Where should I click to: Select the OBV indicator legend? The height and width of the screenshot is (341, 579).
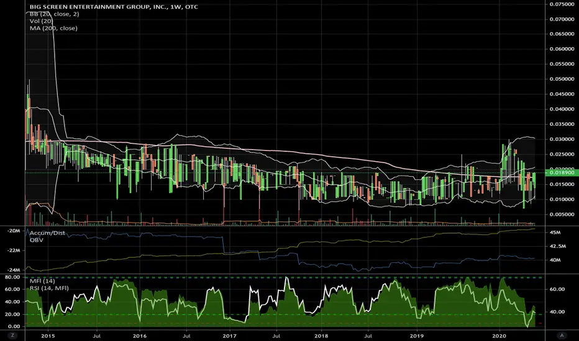(x=37, y=240)
